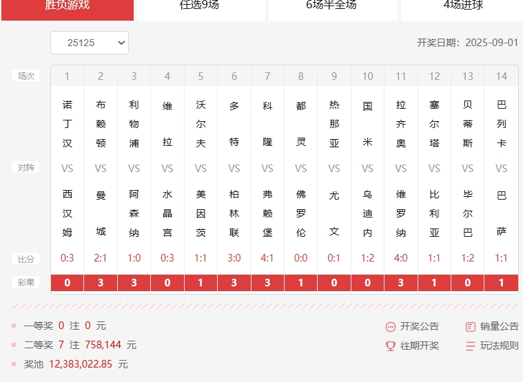Click the 玩法规则 list icon
The width and height of the screenshot is (523, 382).
[471, 346]
